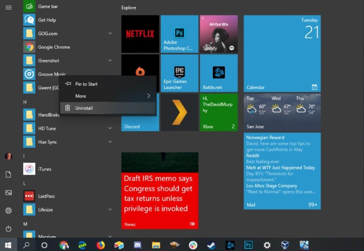Open the Battle.net tile
Image resolution: width=364 pixels, height=251 pixels.
218,73
